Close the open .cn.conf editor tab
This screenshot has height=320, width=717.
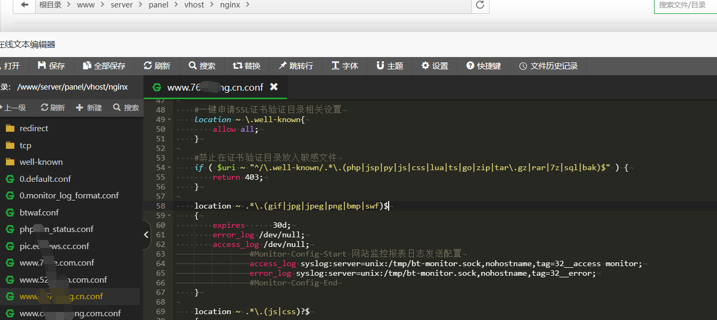coord(274,86)
